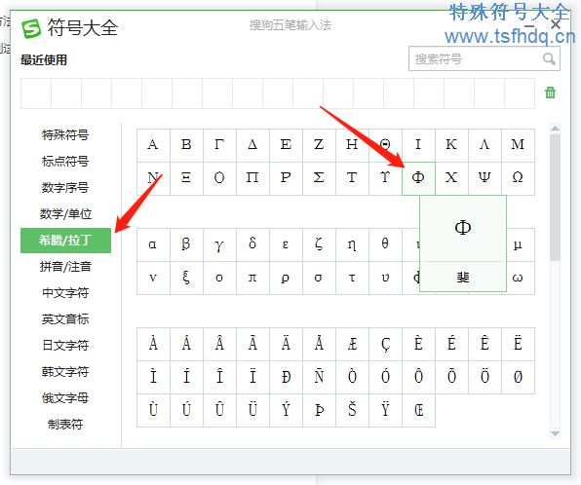Click the large Φ preview in the popup
Screen dimensions: 581x485
(463, 227)
